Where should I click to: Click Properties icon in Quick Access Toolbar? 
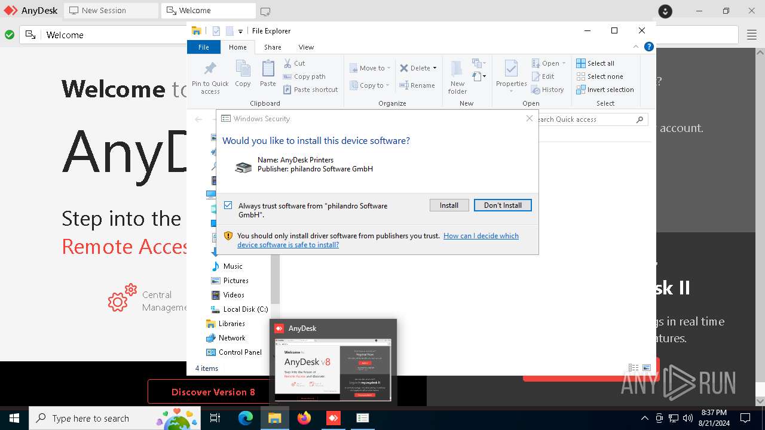coord(216,31)
